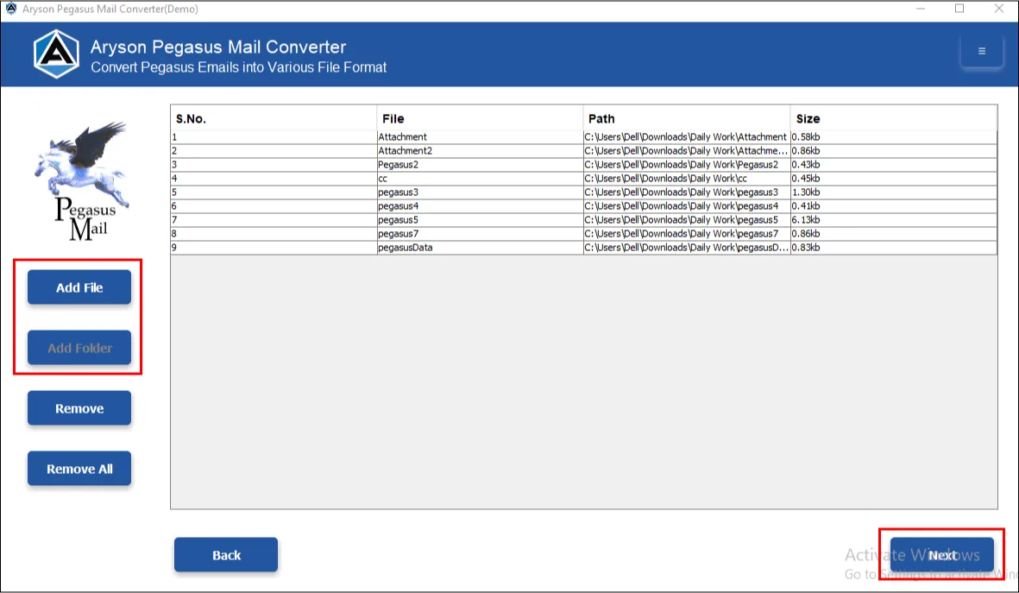Click the 6.13kb size cell

click(x=894, y=220)
